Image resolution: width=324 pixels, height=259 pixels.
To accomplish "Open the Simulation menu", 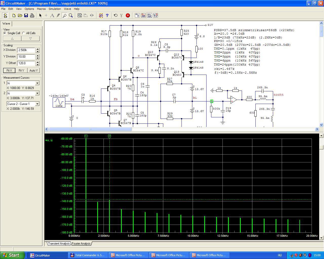I will pos(55,9).
